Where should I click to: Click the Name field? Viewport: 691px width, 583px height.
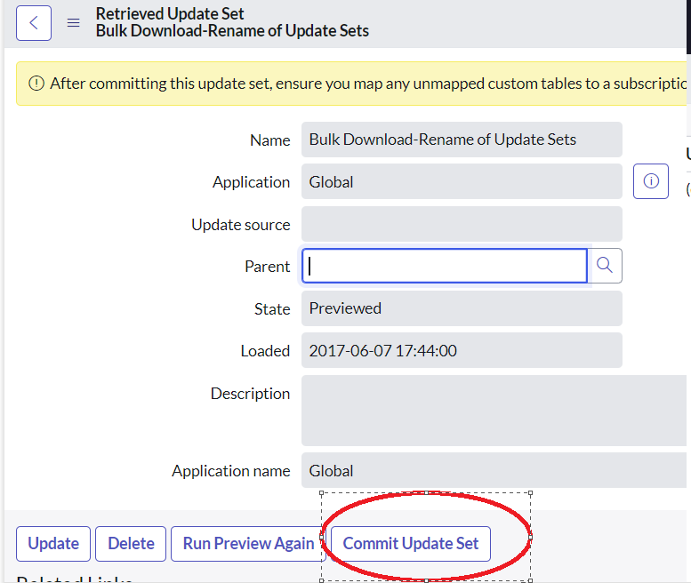click(x=461, y=140)
